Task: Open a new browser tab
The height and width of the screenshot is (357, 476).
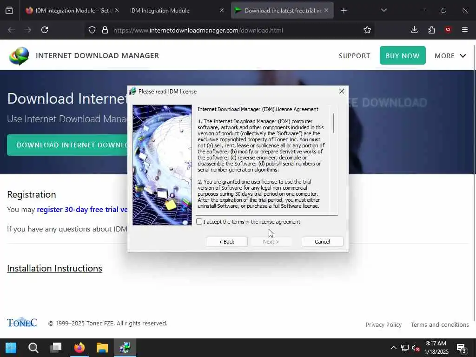Action: [344, 11]
